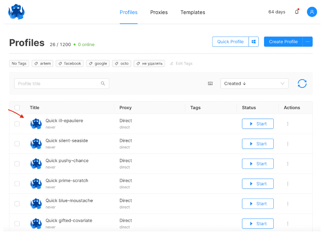Tick the Quick prime-scratch checkbox
The height and width of the screenshot is (235, 326).
point(17,184)
